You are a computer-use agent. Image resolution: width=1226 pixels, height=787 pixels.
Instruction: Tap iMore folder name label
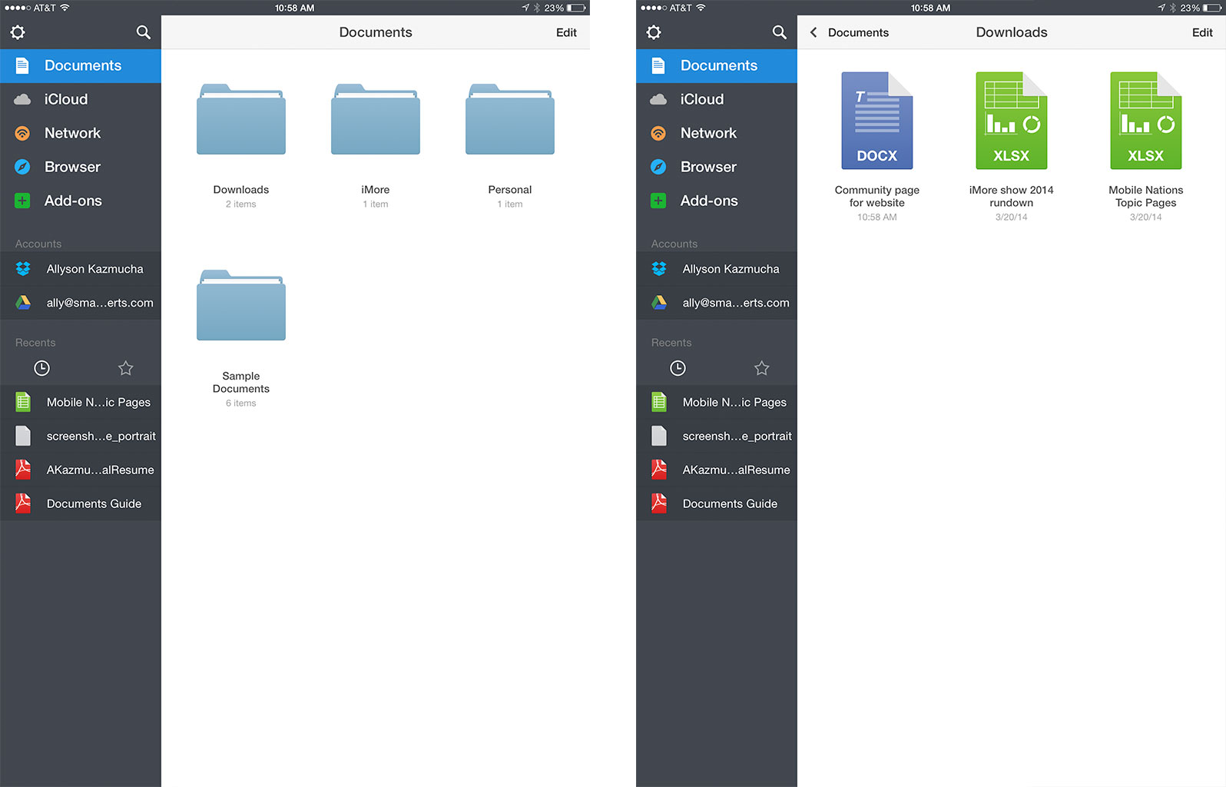point(376,190)
